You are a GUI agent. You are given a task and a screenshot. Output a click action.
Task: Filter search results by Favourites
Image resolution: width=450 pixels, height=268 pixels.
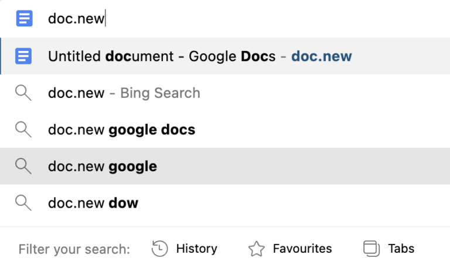click(302, 249)
